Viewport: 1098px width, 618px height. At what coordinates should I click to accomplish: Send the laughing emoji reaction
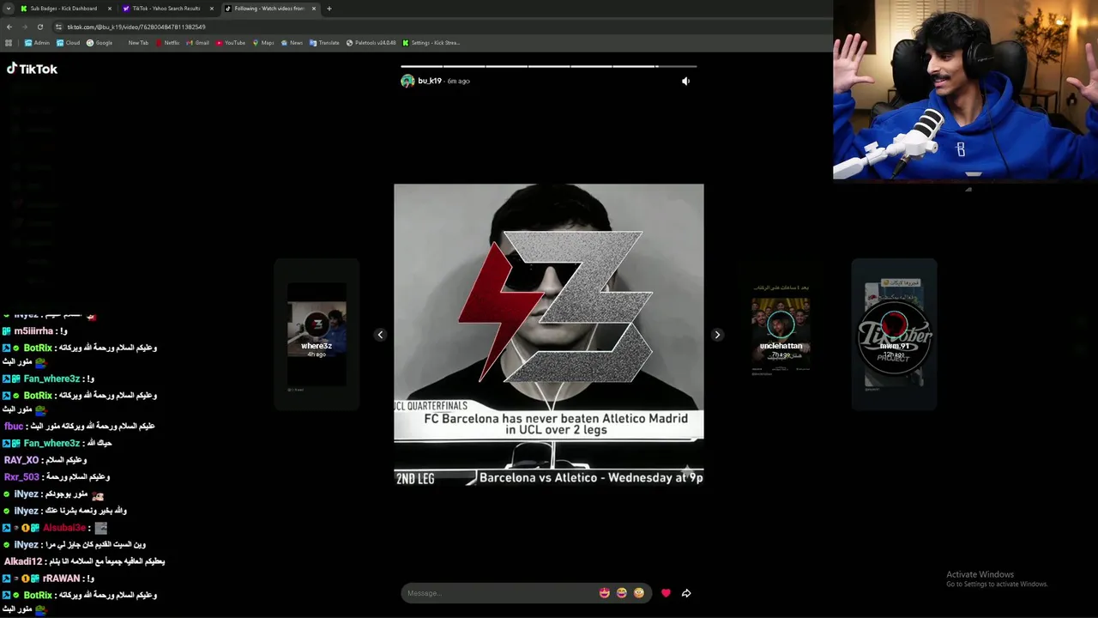(x=622, y=593)
